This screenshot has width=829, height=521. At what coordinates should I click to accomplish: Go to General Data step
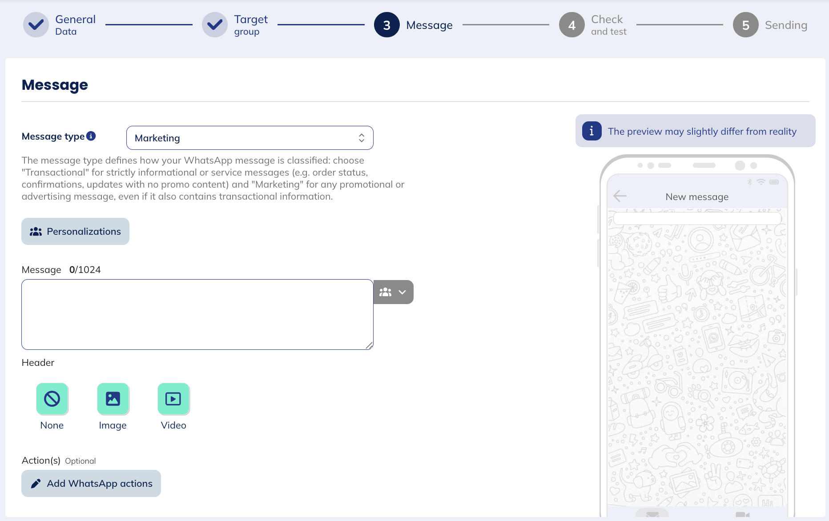[75, 25]
